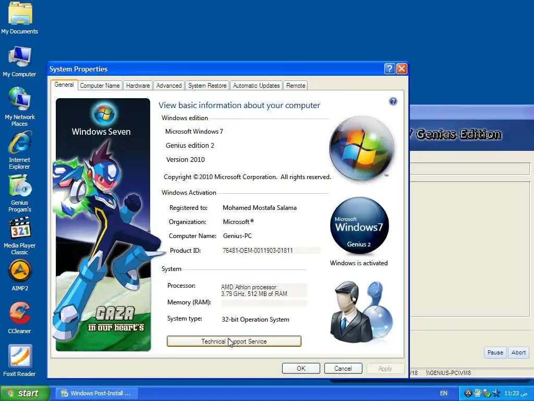Switch to the Computer Name tab
The width and height of the screenshot is (534, 401).
[100, 86]
